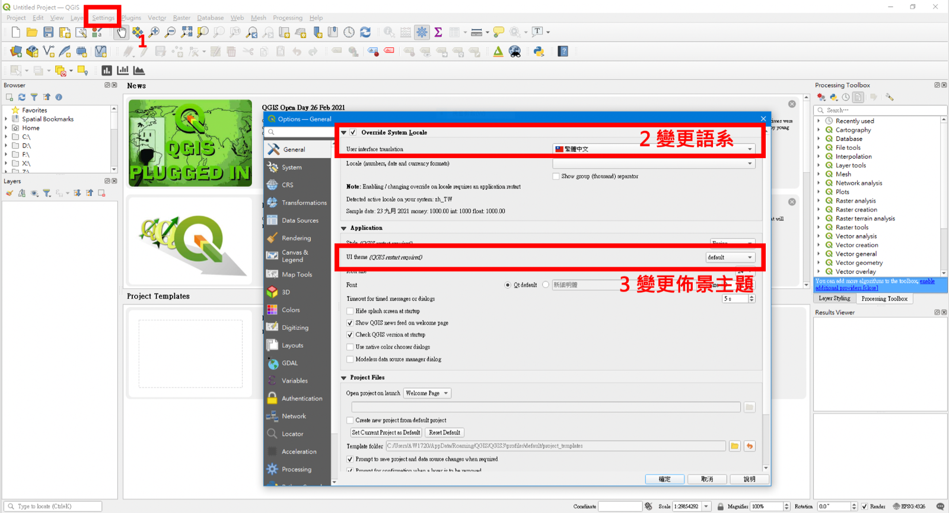
Task: Open the Rendering options page
Action: (297, 238)
